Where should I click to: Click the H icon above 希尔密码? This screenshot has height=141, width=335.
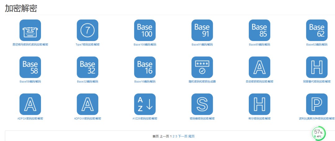pyautogui.click(x=259, y=104)
